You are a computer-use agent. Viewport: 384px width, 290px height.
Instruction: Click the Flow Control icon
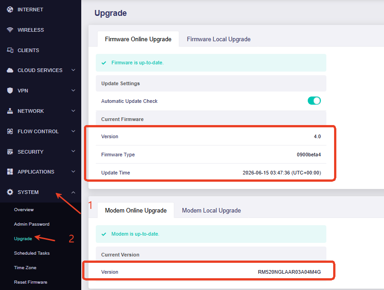(x=10, y=131)
